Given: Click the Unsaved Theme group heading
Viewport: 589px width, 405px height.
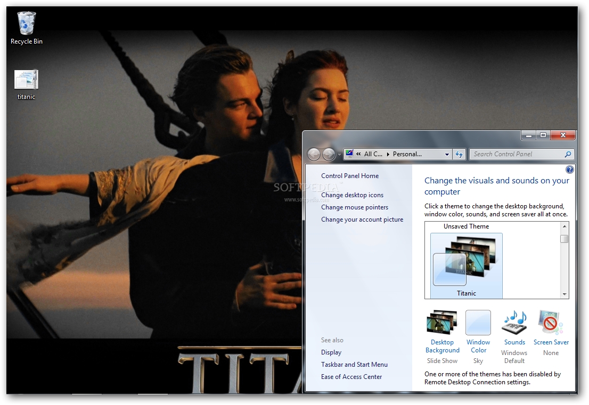Looking at the screenshot, I should [466, 226].
